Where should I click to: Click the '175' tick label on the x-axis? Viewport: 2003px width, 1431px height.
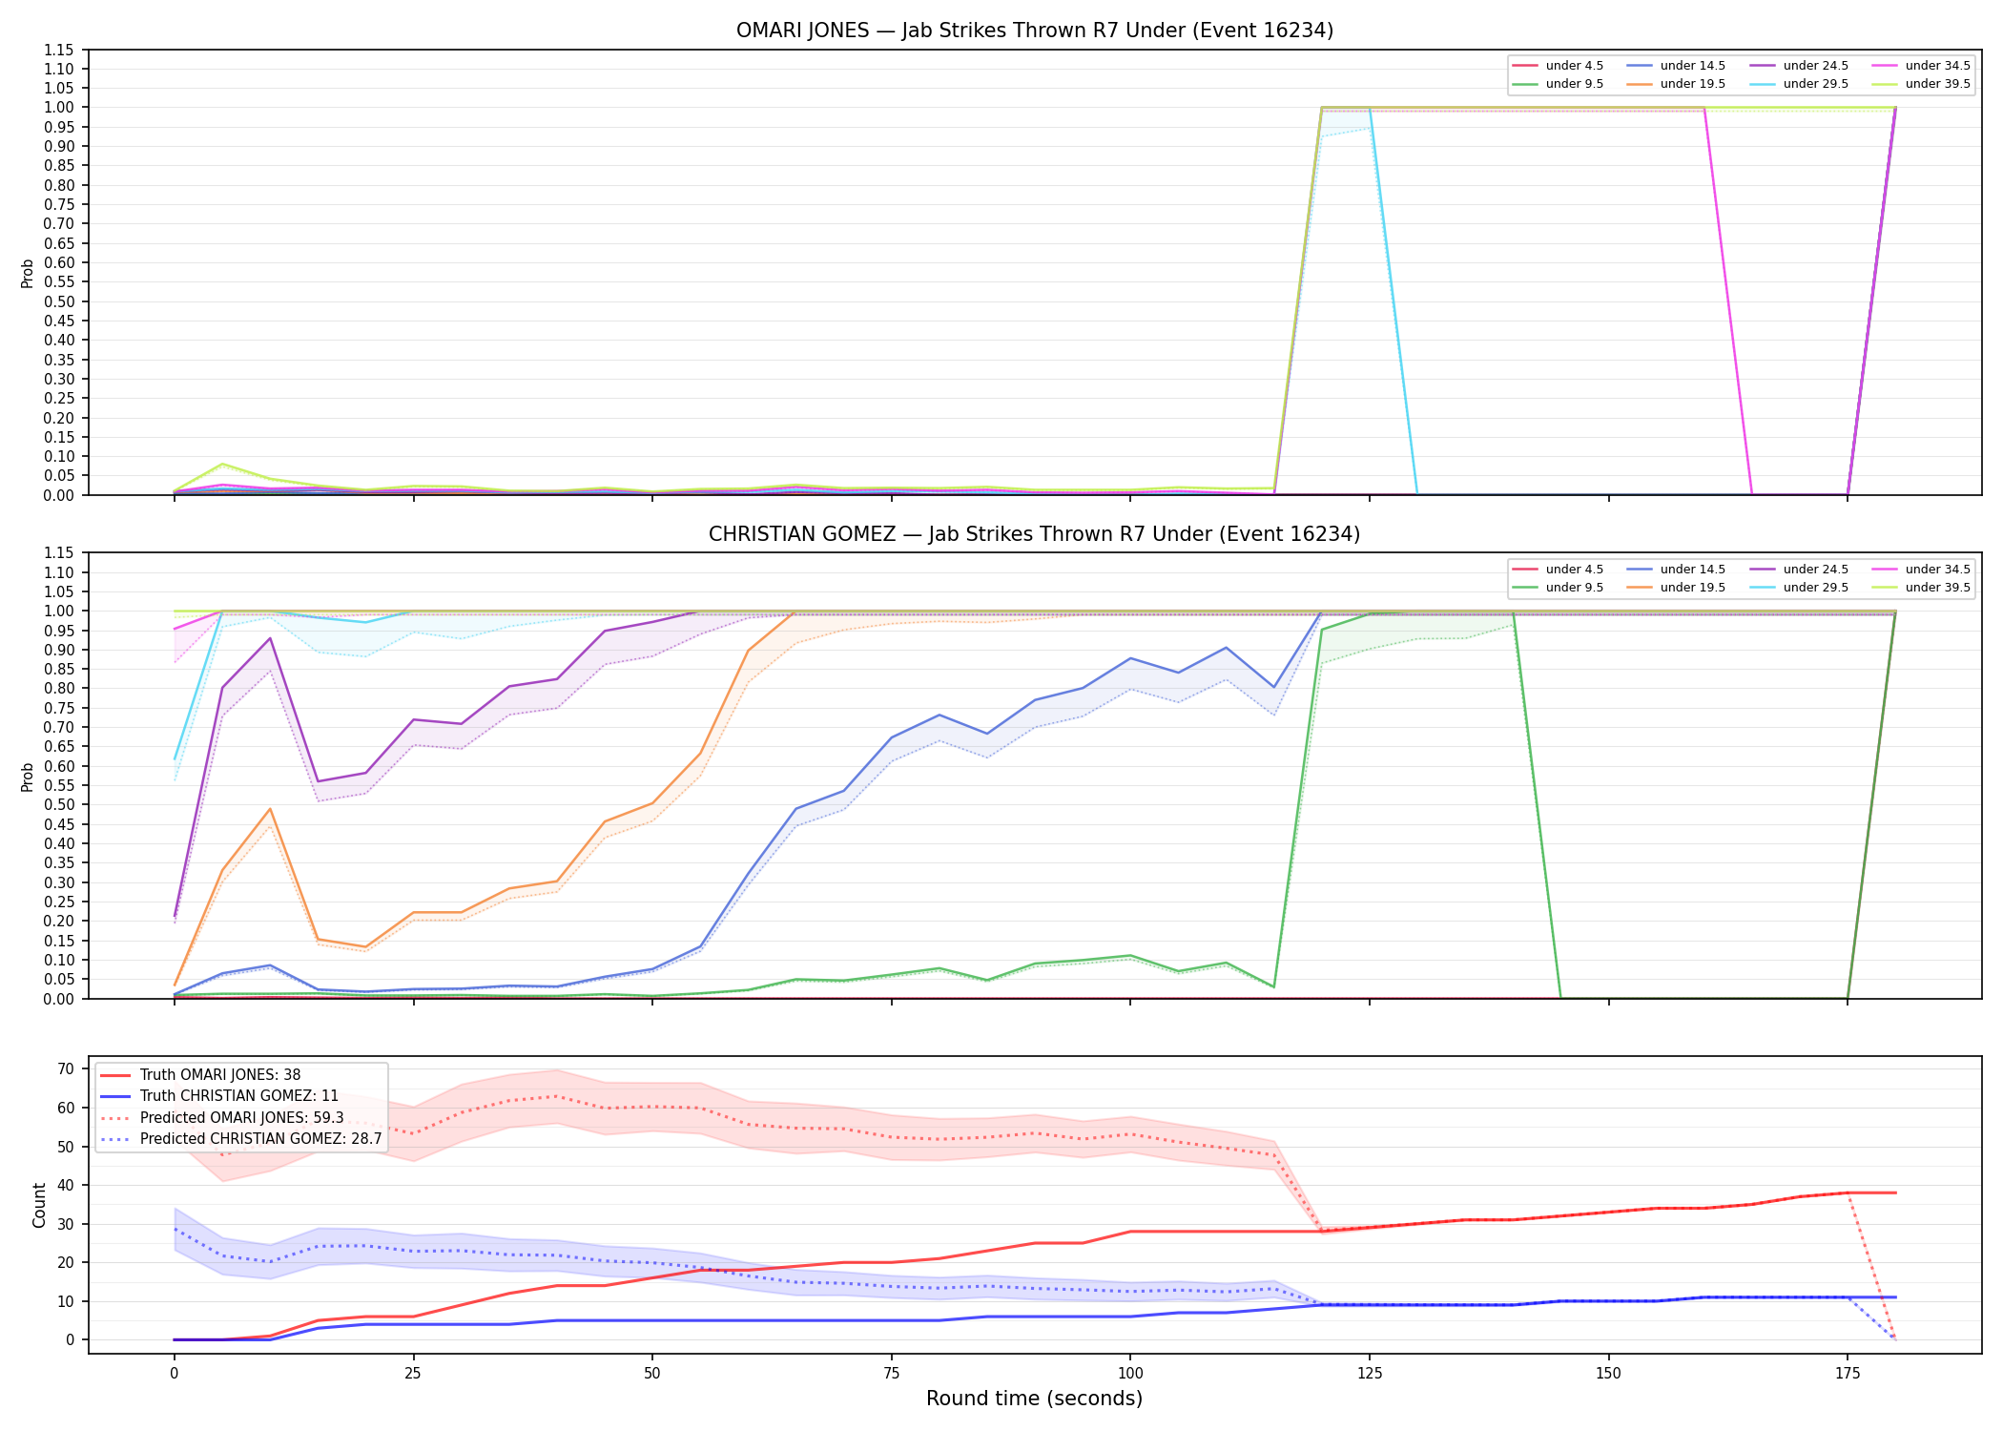[x=1848, y=1374]
